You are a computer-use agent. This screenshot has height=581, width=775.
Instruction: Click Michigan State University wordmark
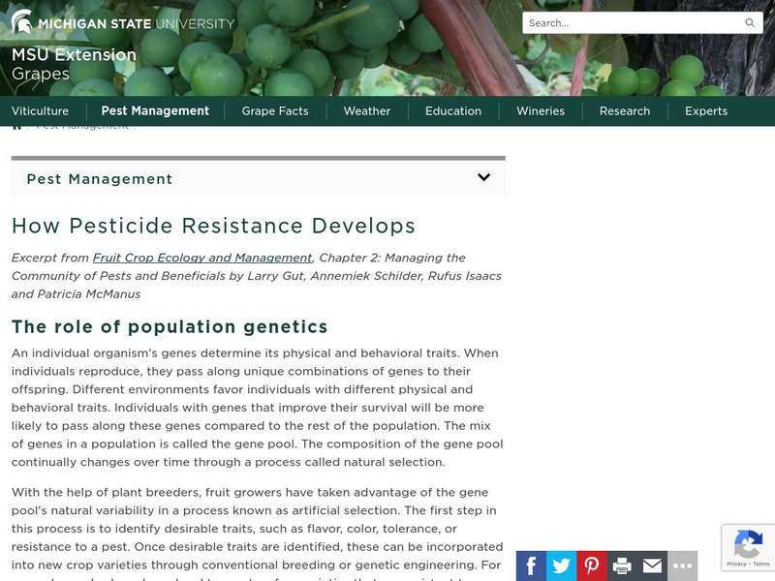[x=137, y=23]
